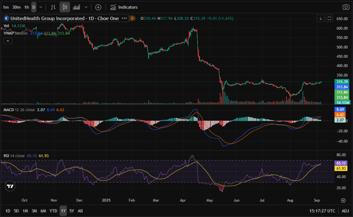Select the Candles chart style icon
The width and height of the screenshot is (353, 217).
[x=64, y=7]
